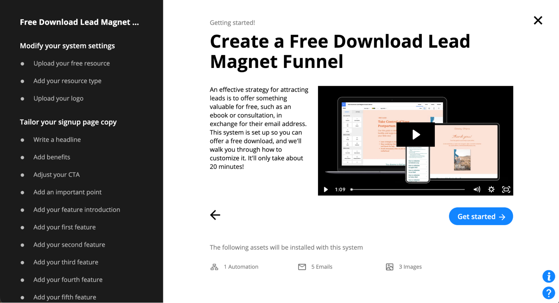This screenshot has width=559, height=303.
Task: Select 'Add benefits' step
Action: pos(52,157)
